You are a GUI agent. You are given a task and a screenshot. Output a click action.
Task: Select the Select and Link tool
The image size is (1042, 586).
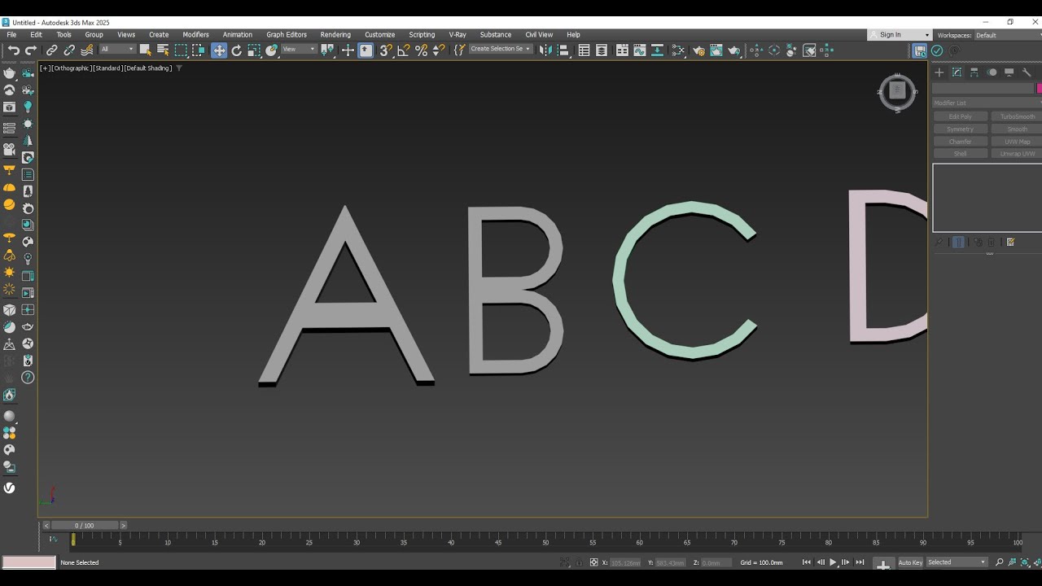point(52,50)
